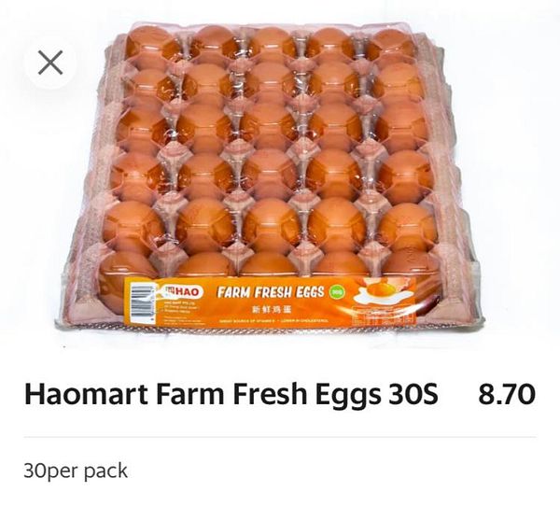Click the 8.70 price
Image resolution: width=560 pixels, height=506 pixels.
tap(506, 394)
